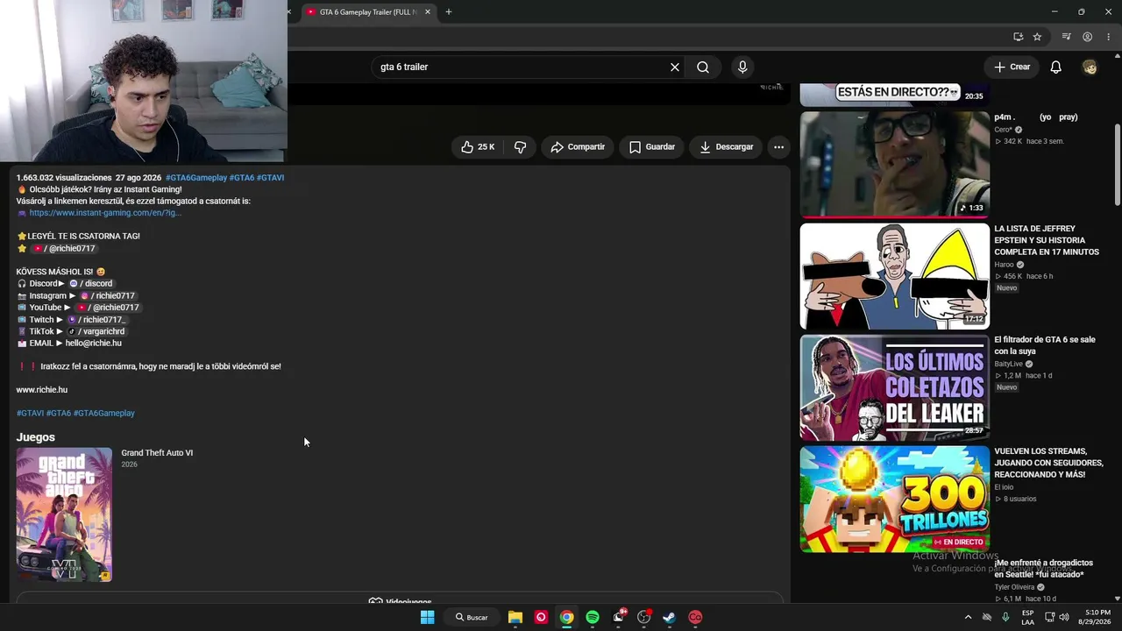1122x631 pixels.
Task: Click the magnifying glass search button
Action: [703, 67]
